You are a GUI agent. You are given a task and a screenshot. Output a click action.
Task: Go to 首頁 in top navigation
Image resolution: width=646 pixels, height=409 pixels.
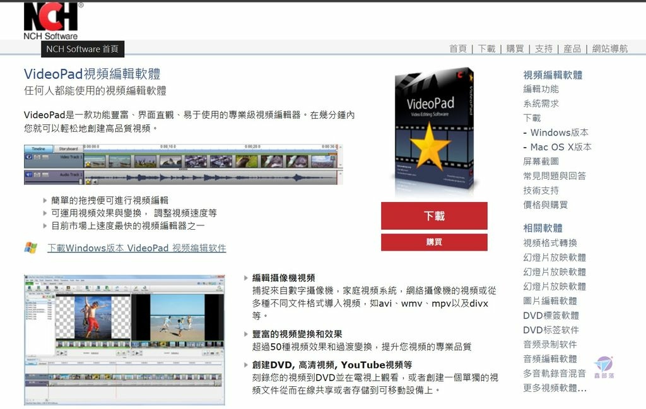tap(458, 49)
